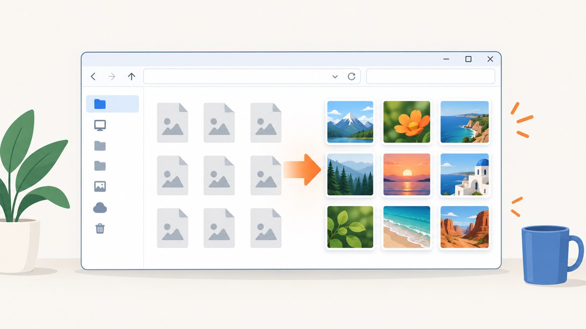Expand the address bar history dropdown
The height and width of the screenshot is (329, 586).
click(335, 77)
